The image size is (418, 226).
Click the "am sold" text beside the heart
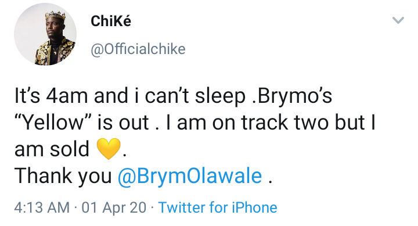52,149
